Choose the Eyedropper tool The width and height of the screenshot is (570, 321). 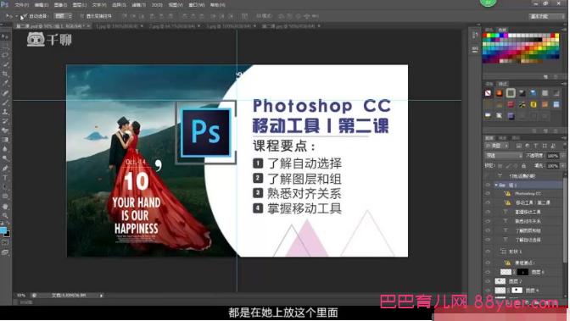5,83
